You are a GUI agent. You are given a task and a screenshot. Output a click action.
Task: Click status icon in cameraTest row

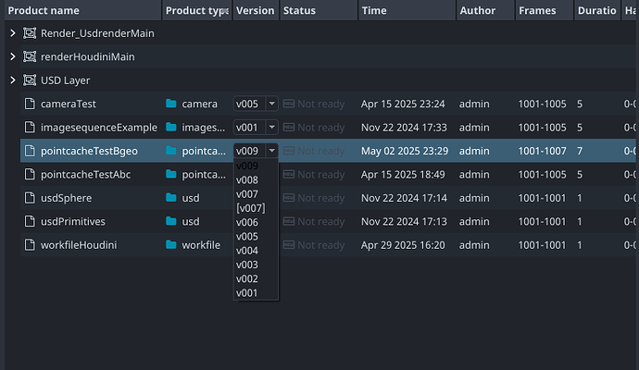289,104
